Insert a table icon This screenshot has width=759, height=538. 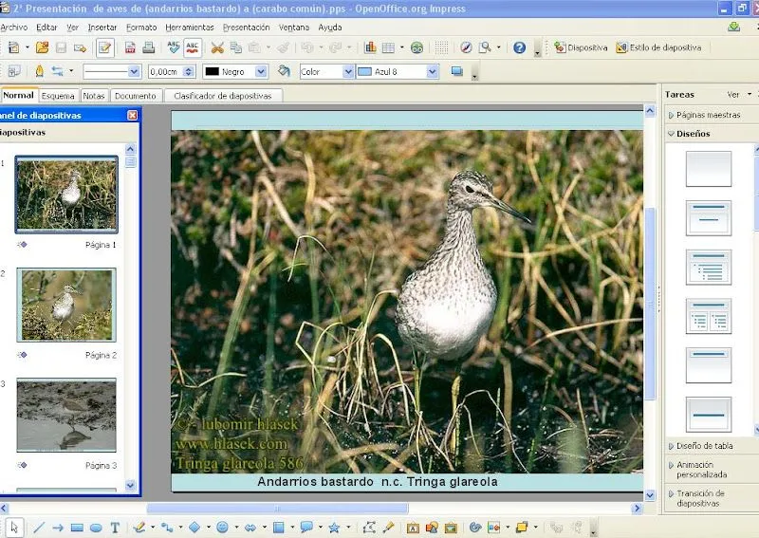click(388, 47)
